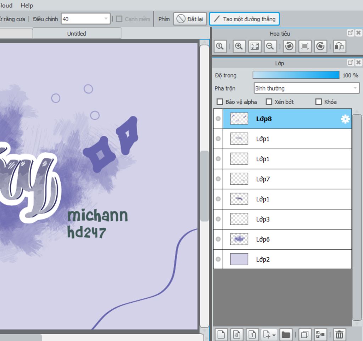Select the Lớp8 layer
The height and width of the screenshot is (341, 363).
287,119
